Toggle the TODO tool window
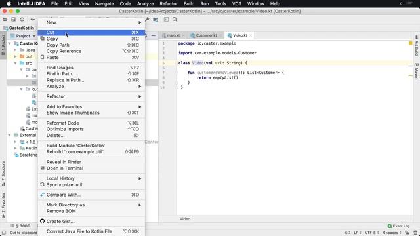This screenshot has width=420, height=236. click(20, 226)
